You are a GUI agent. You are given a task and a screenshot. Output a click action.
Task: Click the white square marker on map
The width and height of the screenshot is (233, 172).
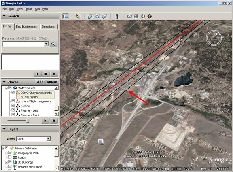pyautogui.click(x=101, y=141)
